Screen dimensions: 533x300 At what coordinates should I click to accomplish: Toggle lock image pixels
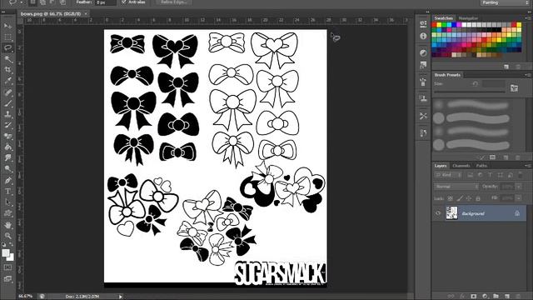[x=460, y=198]
